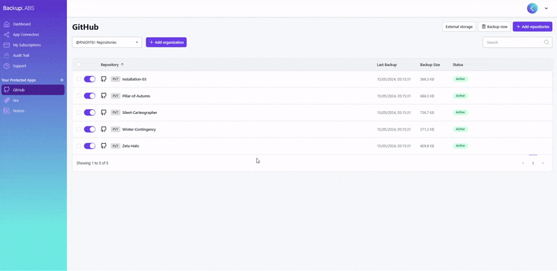Click GitHub icon in Silent-Cartographer row

click(104, 113)
